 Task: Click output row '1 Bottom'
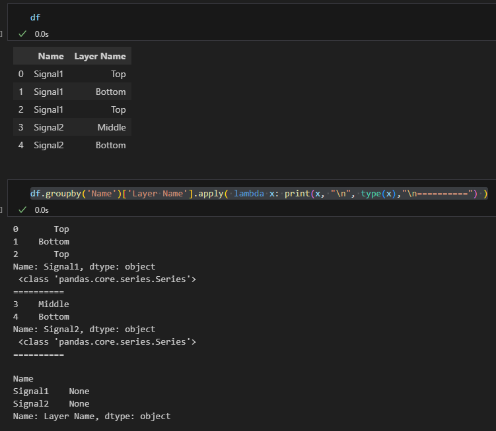point(41,242)
